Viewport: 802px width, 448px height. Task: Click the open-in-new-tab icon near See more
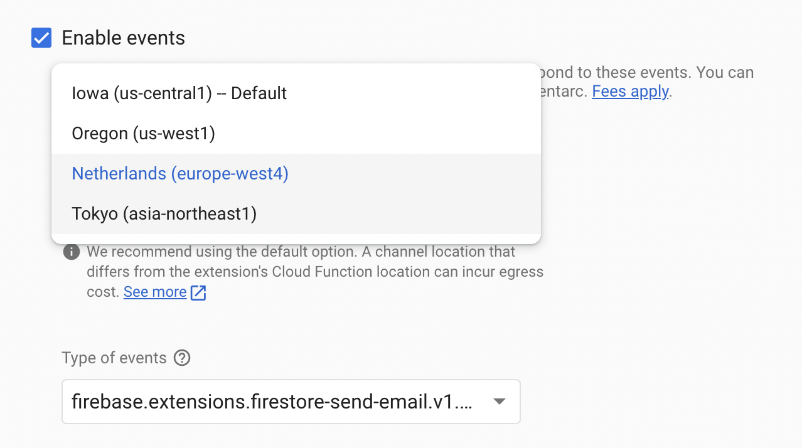198,292
